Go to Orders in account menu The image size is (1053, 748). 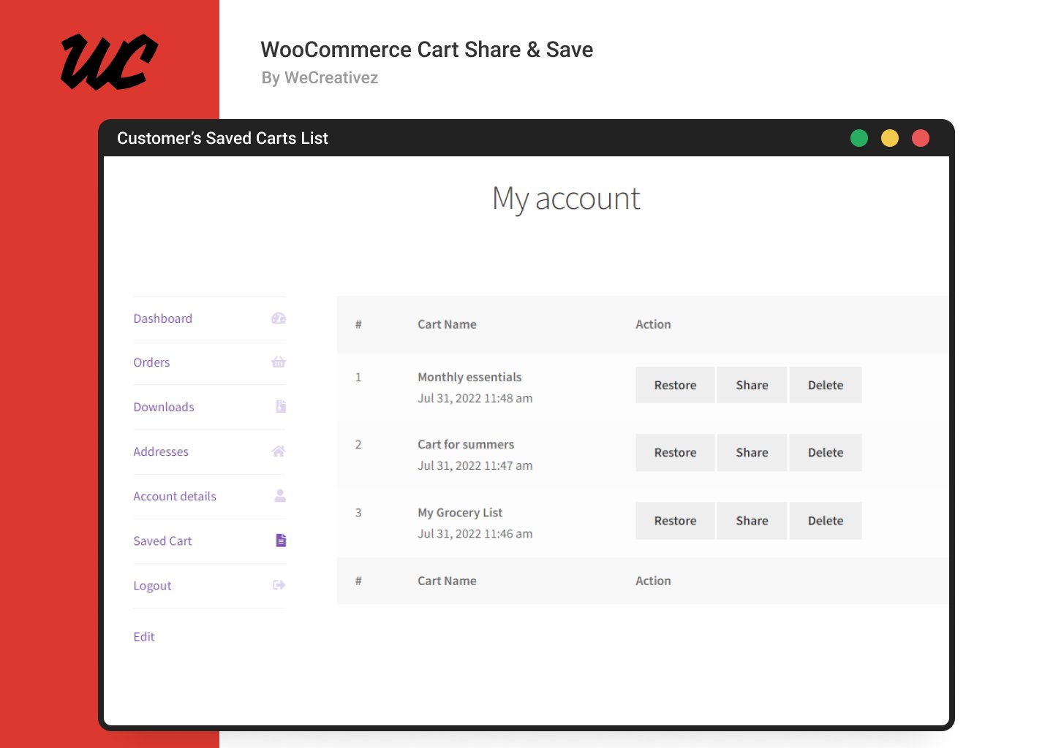pos(151,362)
